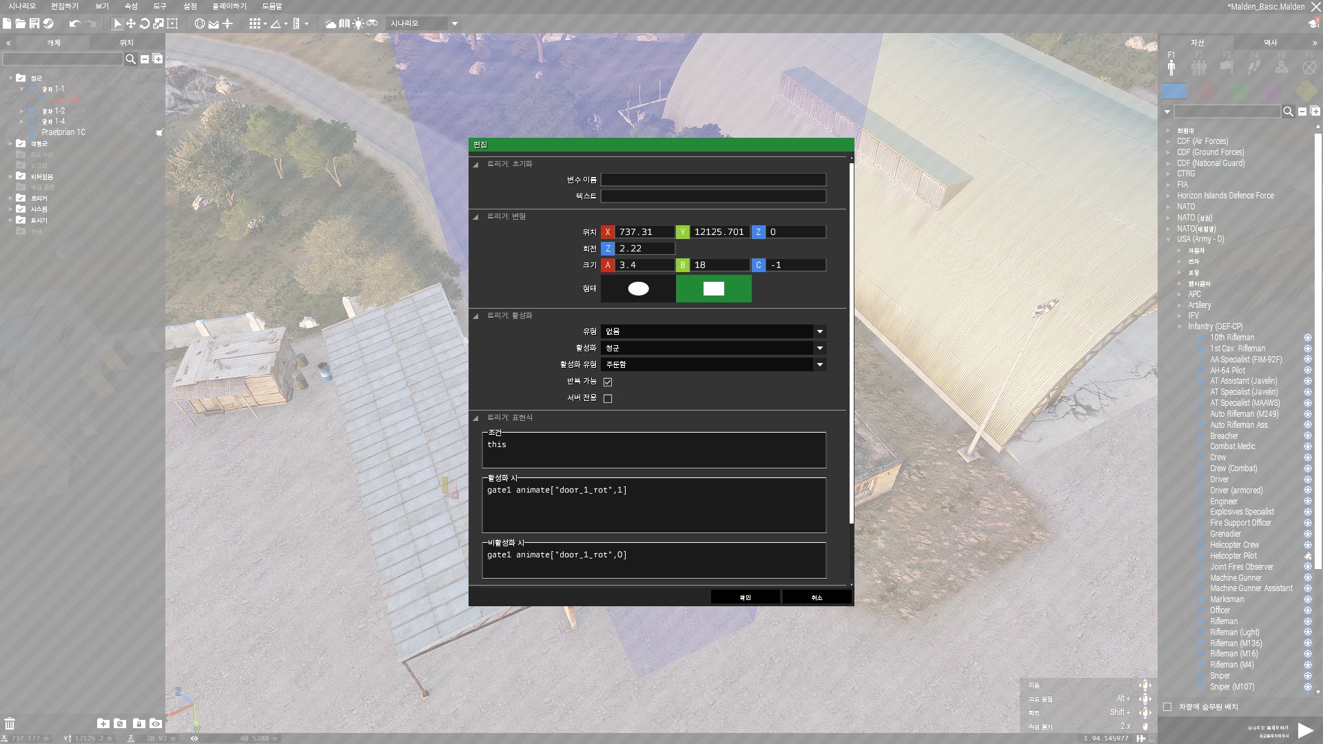The width and height of the screenshot is (1323, 744).
Task: Select the F2 groups asset icon
Action: click(x=1199, y=67)
